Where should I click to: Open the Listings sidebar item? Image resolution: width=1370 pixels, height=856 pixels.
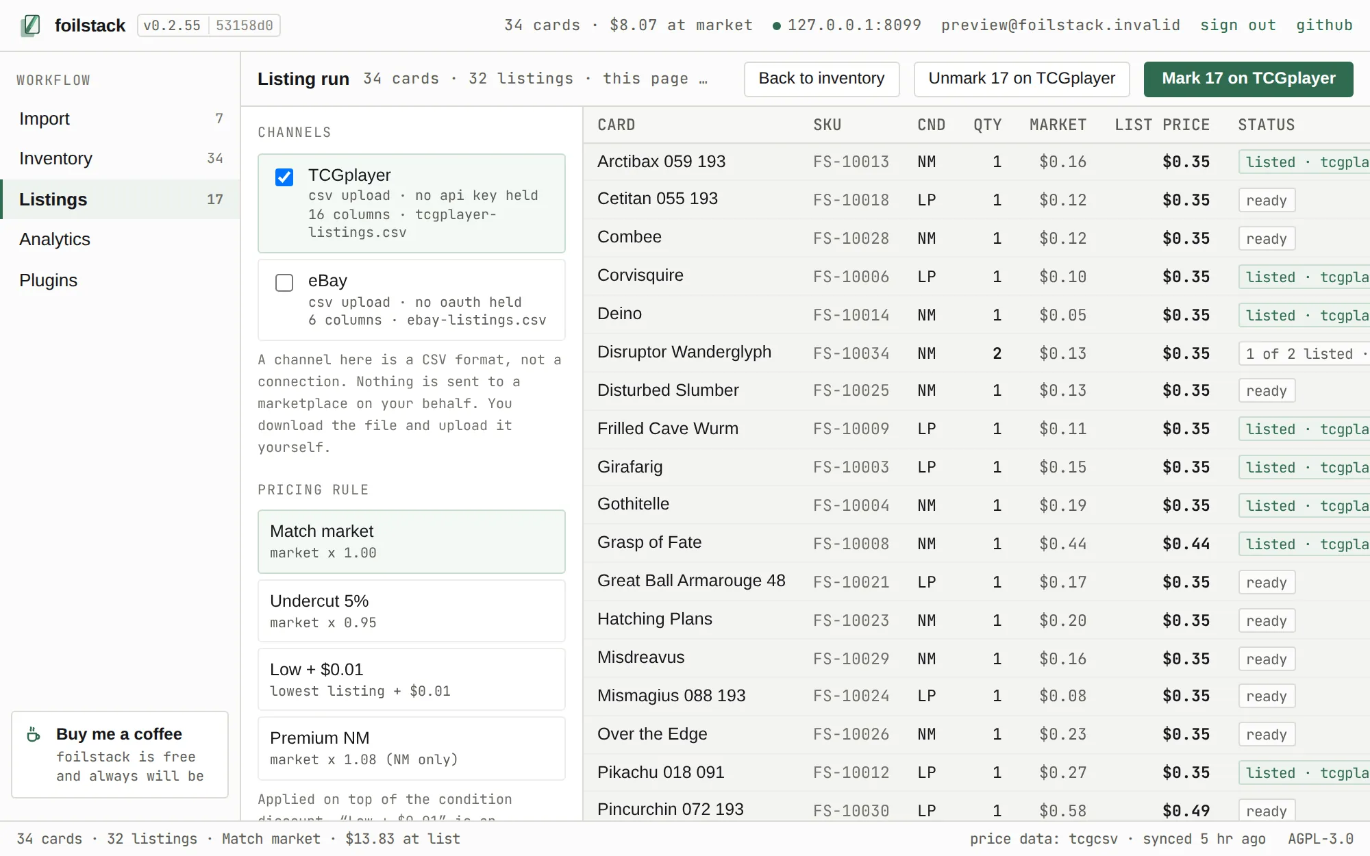point(121,199)
